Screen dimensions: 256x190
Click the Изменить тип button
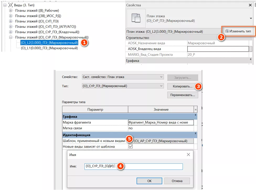click(238, 31)
